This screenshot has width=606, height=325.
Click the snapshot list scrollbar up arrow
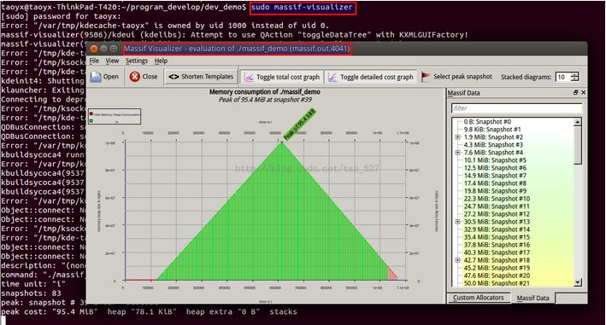pyautogui.click(x=578, y=122)
